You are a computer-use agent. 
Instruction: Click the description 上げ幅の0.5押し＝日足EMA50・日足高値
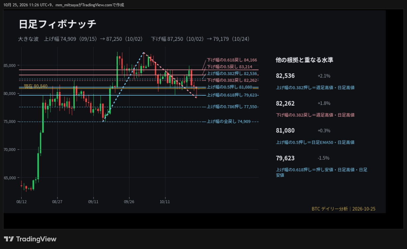[x=315, y=142]
